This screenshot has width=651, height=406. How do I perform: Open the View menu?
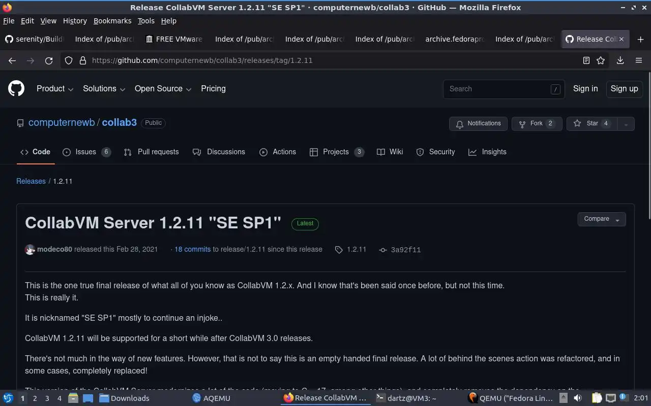(x=48, y=21)
